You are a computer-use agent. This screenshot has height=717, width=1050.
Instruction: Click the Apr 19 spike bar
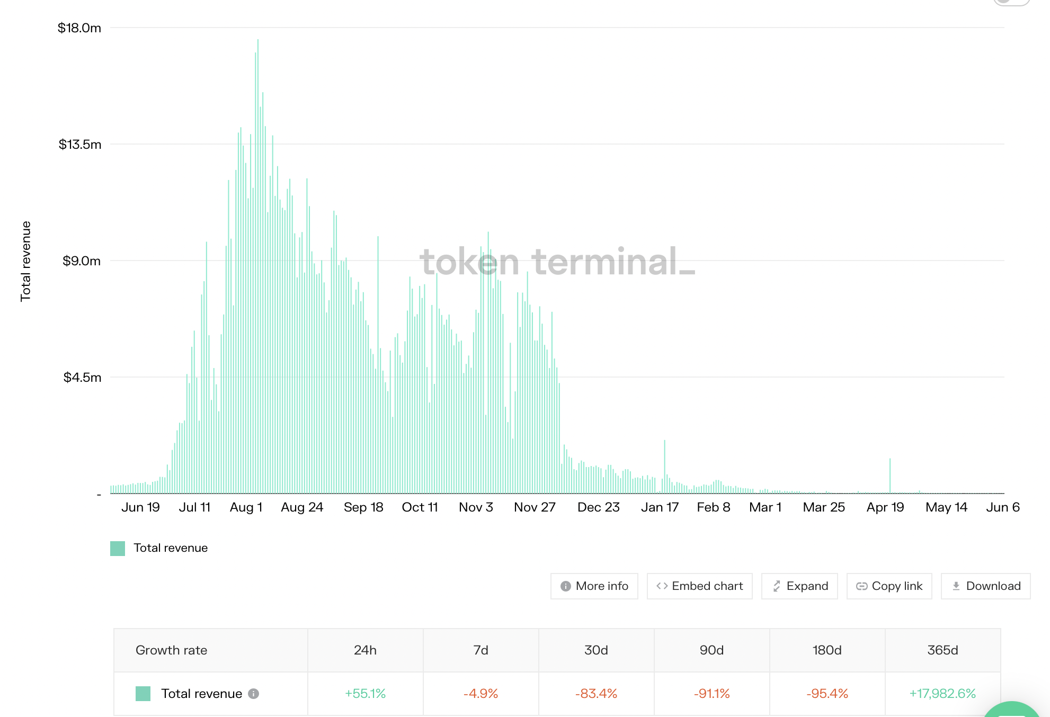click(890, 476)
